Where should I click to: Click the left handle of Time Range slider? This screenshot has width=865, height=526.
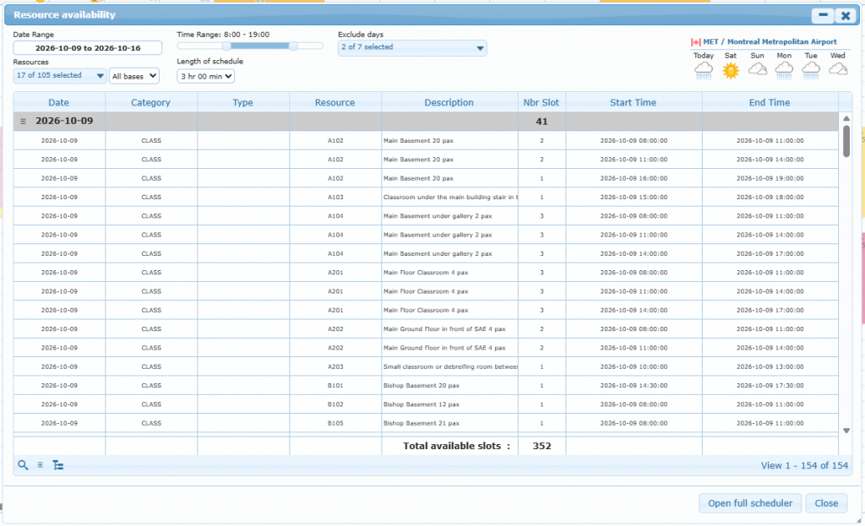pos(226,46)
